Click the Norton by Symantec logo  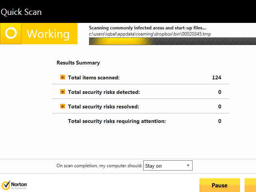(14, 185)
